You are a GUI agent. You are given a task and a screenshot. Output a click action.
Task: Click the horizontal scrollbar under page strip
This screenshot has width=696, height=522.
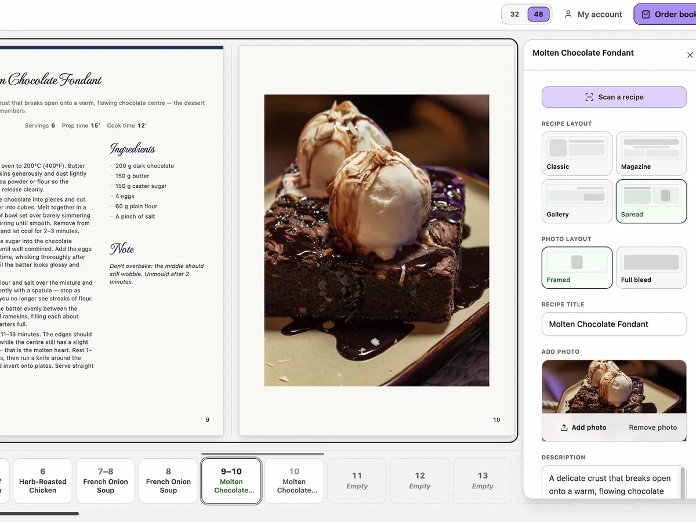39,513
